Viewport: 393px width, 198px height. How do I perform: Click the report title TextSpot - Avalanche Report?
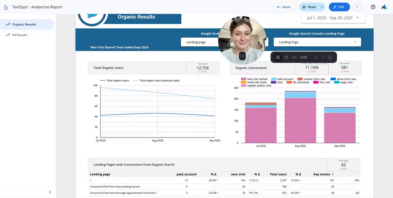coord(37,7)
